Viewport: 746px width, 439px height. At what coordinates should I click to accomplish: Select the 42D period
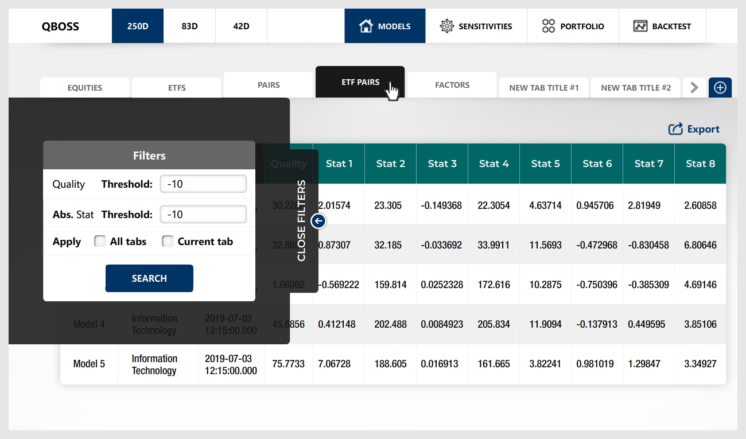241,26
